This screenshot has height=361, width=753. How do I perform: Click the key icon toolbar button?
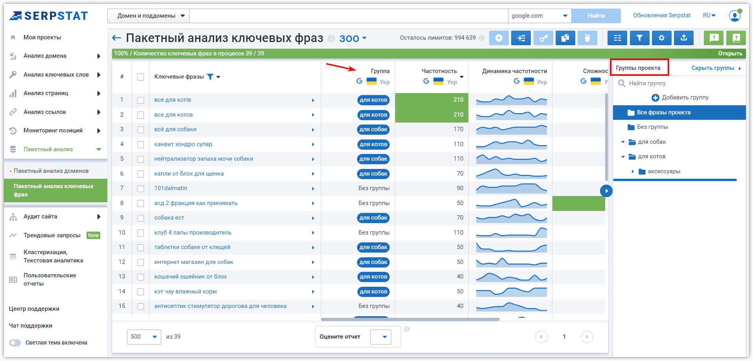pos(543,38)
